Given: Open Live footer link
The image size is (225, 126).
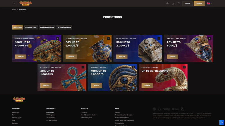Looking at the screenshot, I should (x=13, y=121).
